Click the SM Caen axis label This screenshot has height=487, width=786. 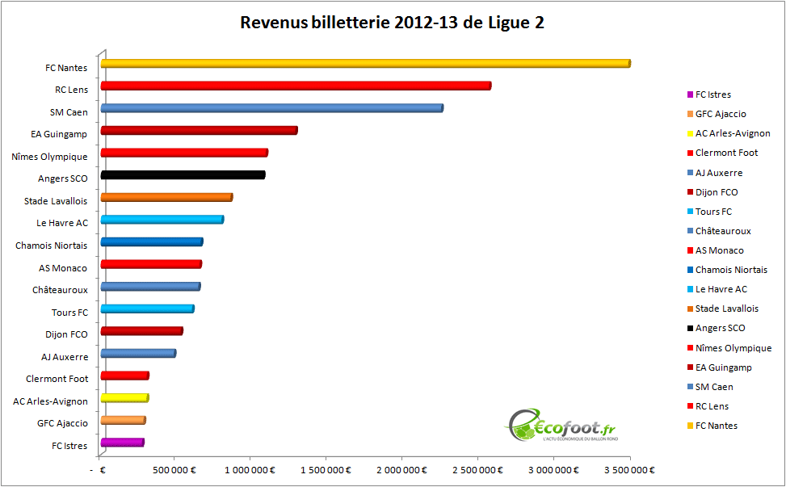[x=69, y=112]
